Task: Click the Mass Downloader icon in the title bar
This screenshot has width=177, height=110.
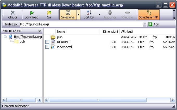Action: tap(4, 5)
